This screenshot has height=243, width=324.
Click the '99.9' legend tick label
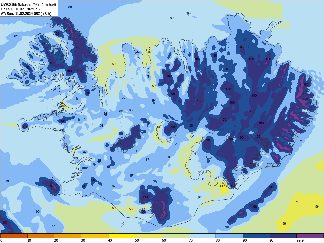pyautogui.click(x=300, y=240)
